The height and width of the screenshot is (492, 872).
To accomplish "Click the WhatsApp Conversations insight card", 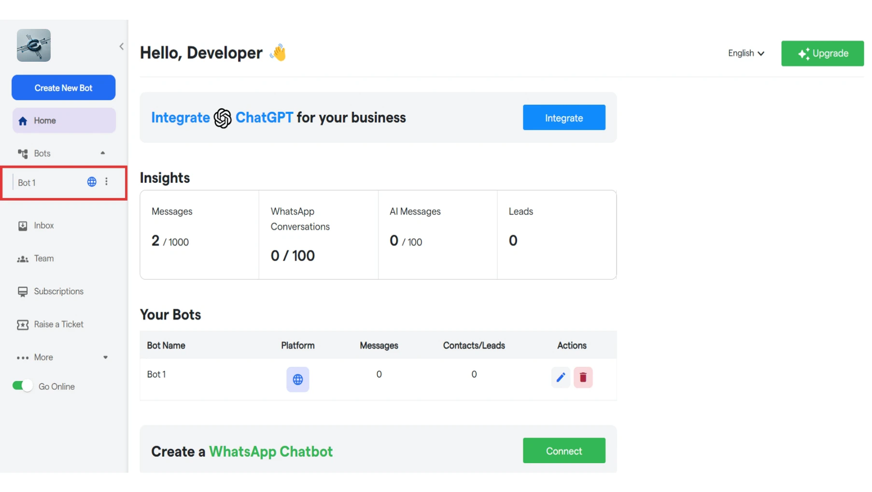I will 319,235.
